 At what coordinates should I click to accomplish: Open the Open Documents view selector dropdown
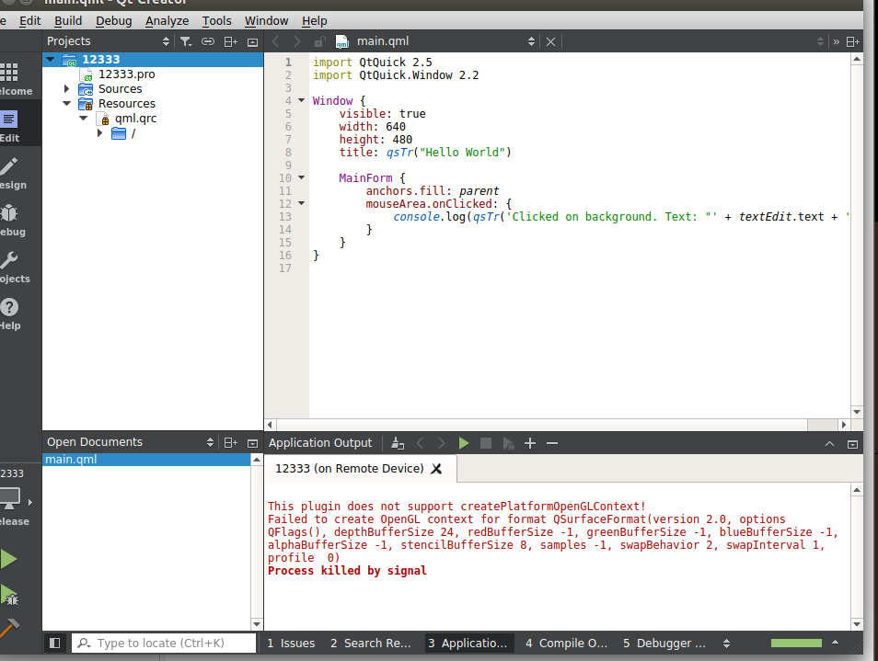tap(210, 442)
